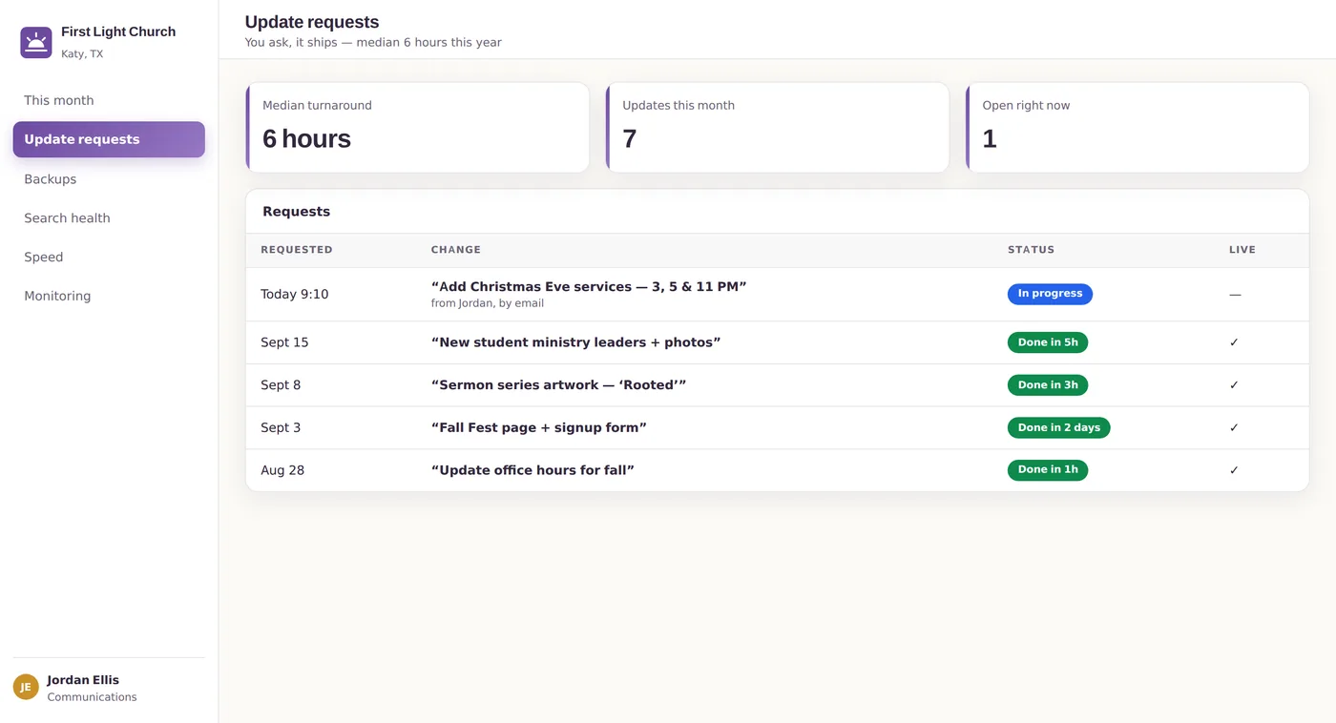Viewport: 1336px width, 723px height.
Task: Click the Done in 2 days badge
Action: coord(1059,427)
